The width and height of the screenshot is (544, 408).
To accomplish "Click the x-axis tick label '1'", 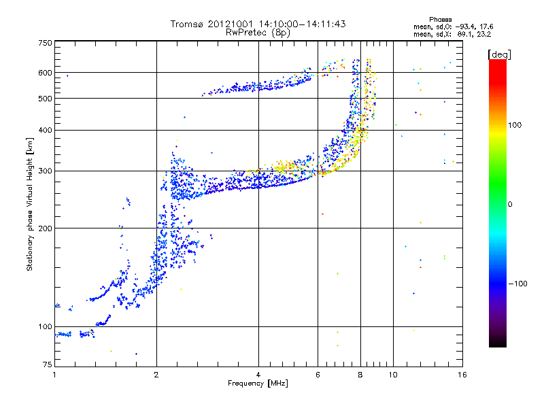I will pyautogui.click(x=54, y=375).
